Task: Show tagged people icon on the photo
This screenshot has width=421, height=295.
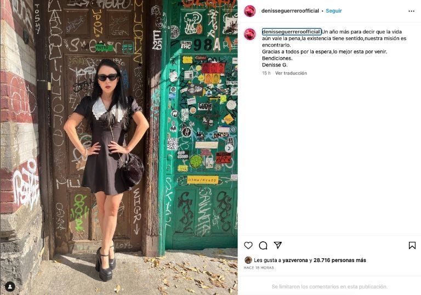Action: 10,287
